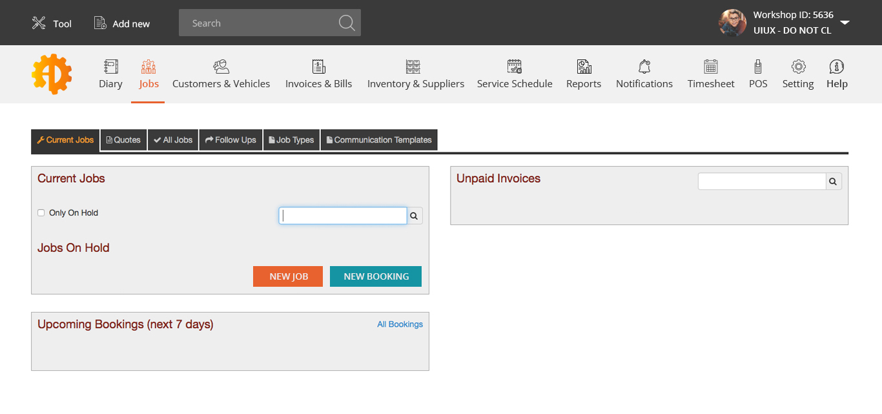Switch to the Follow Ups tab

coord(231,140)
